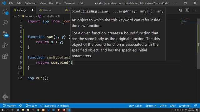Click the system tray clock
The image size is (200, 112).
point(191,110)
